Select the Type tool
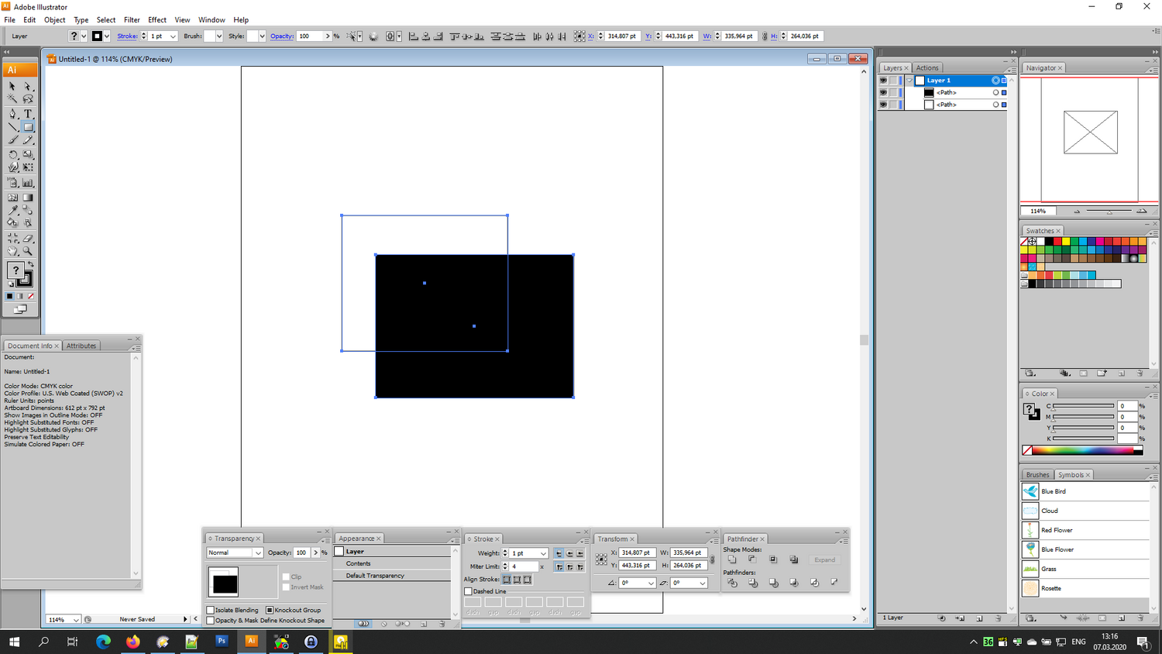This screenshot has height=654, width=1162. tap(28, 114)
